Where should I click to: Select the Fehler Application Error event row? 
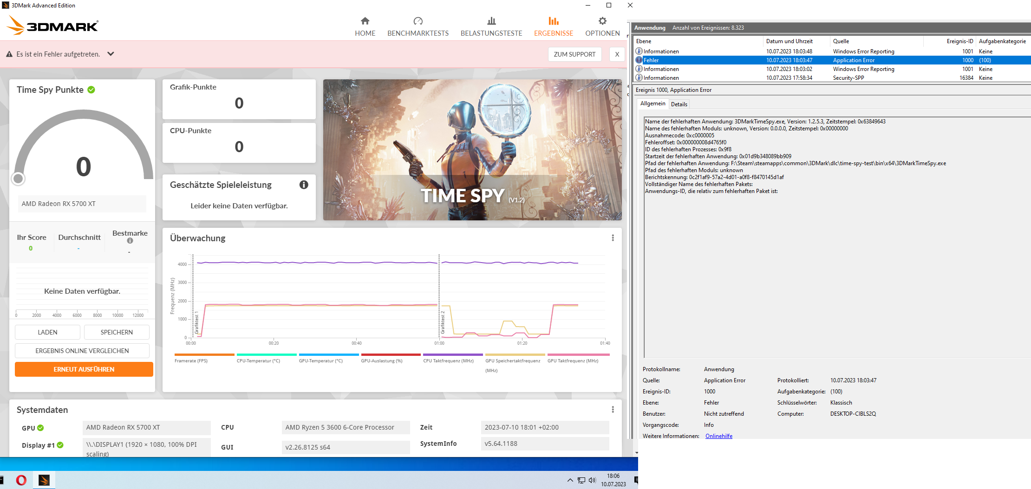click(x=832, y=60)
